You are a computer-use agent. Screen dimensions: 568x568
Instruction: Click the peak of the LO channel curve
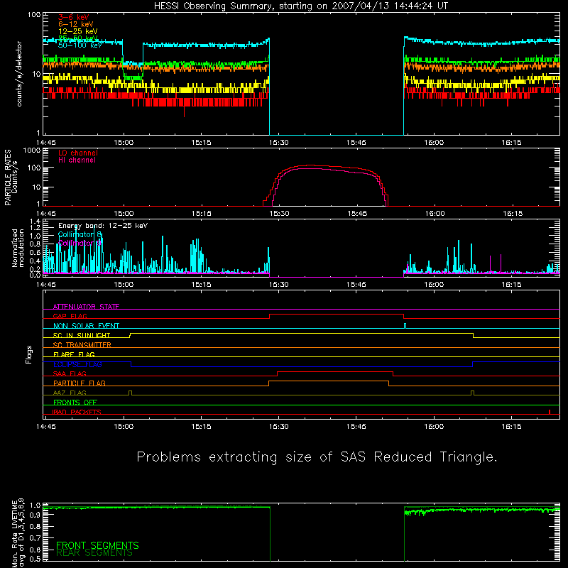click(311, 165)
